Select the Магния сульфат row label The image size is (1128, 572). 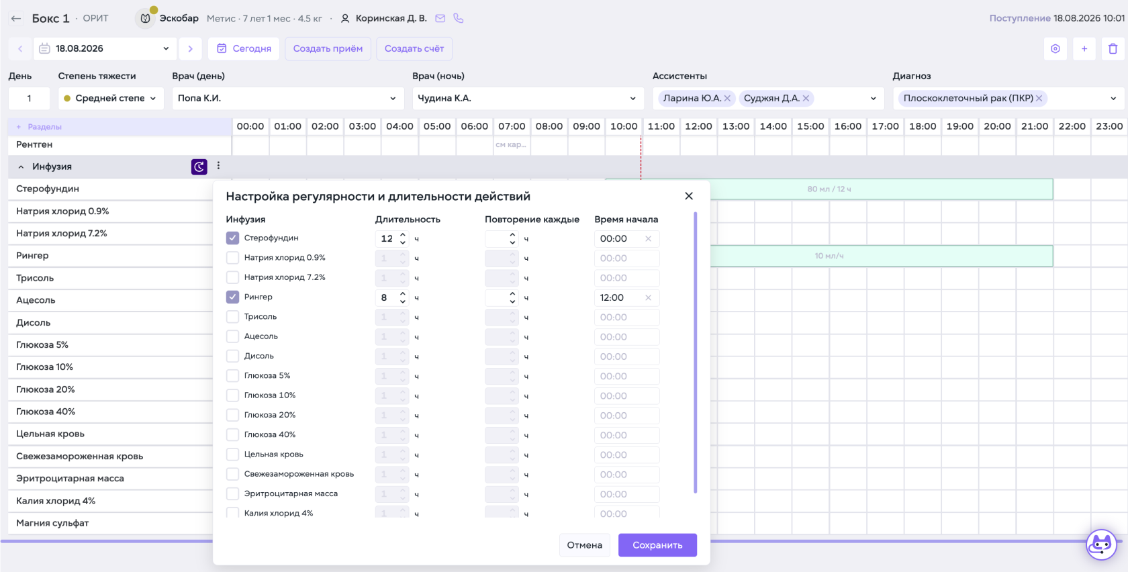52,523
